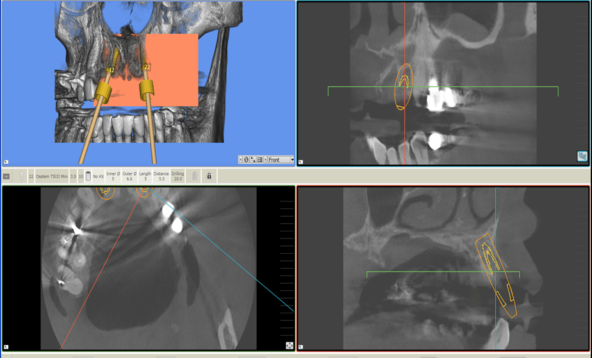592x358 pixels.
Task: Open the Front view orientation dropdown
Action: (281, 159)
